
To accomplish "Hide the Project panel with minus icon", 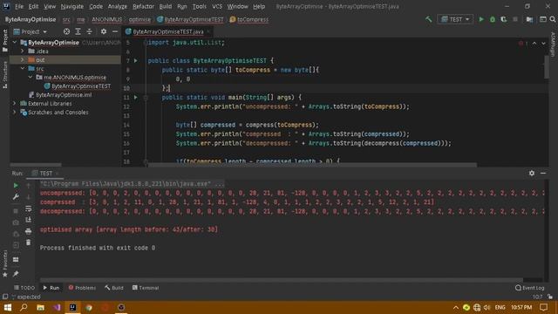I will pyautogui.click(x=115, y=31).
